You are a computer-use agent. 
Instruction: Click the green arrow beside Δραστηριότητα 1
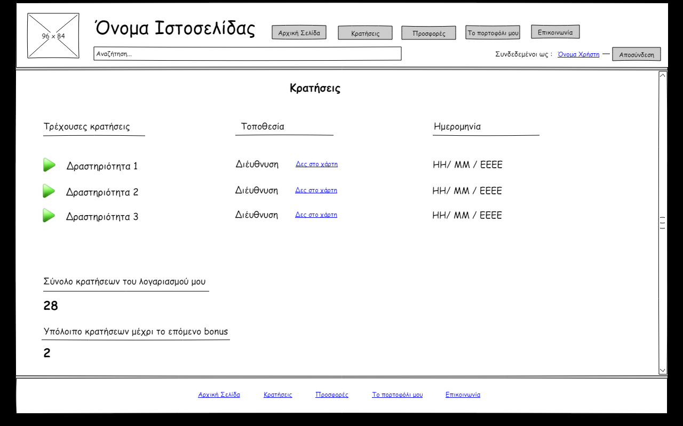(49, 165)
